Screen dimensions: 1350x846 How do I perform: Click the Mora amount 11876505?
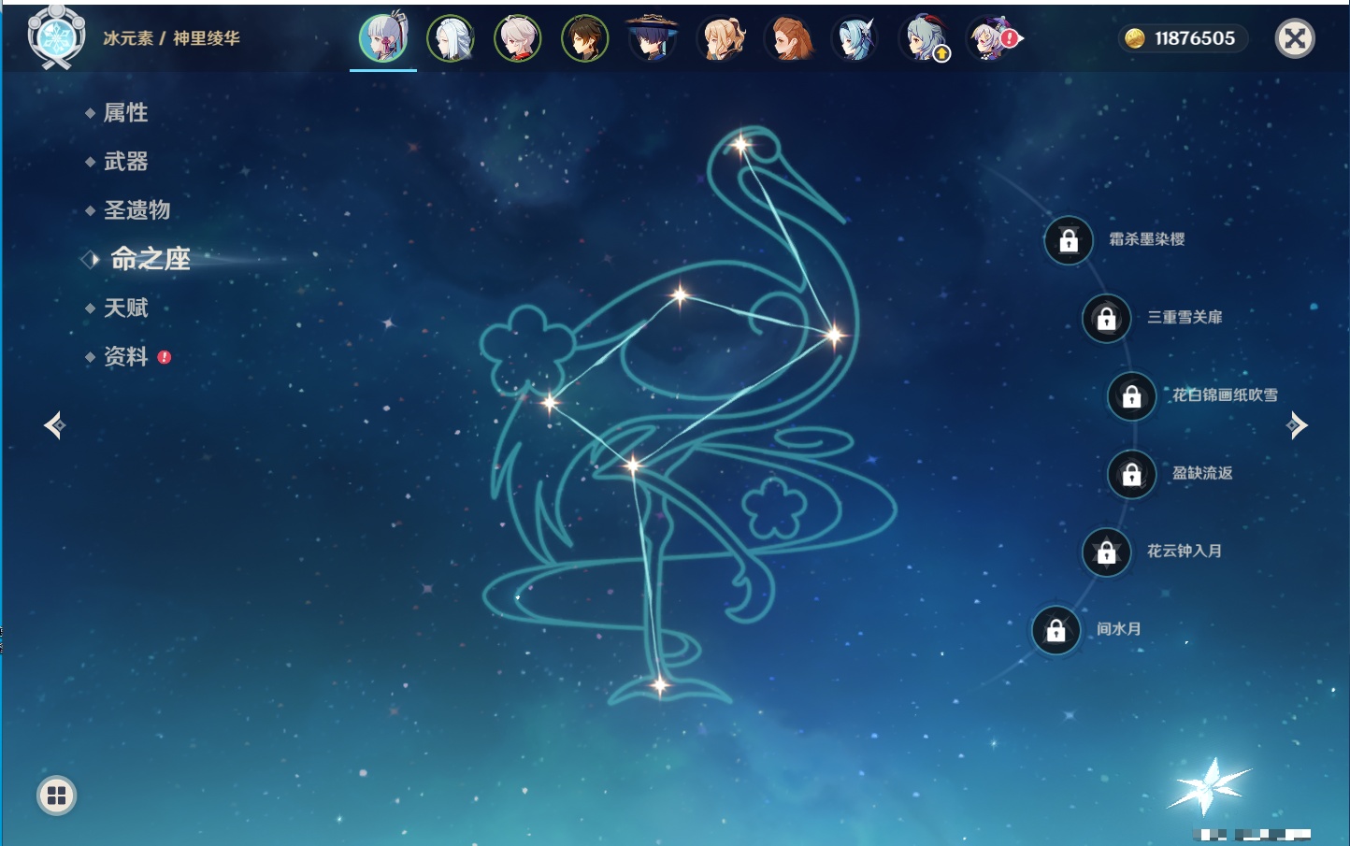[1195, 38]
